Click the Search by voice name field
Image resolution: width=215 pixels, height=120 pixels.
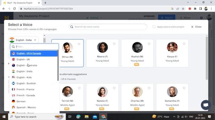pyautogui.click(x=108, y=27)
